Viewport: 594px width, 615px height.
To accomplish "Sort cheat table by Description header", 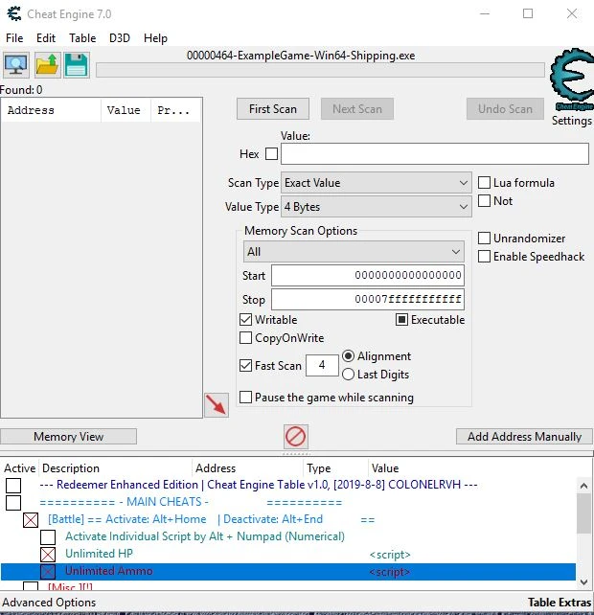I will [x=116, y=467].
